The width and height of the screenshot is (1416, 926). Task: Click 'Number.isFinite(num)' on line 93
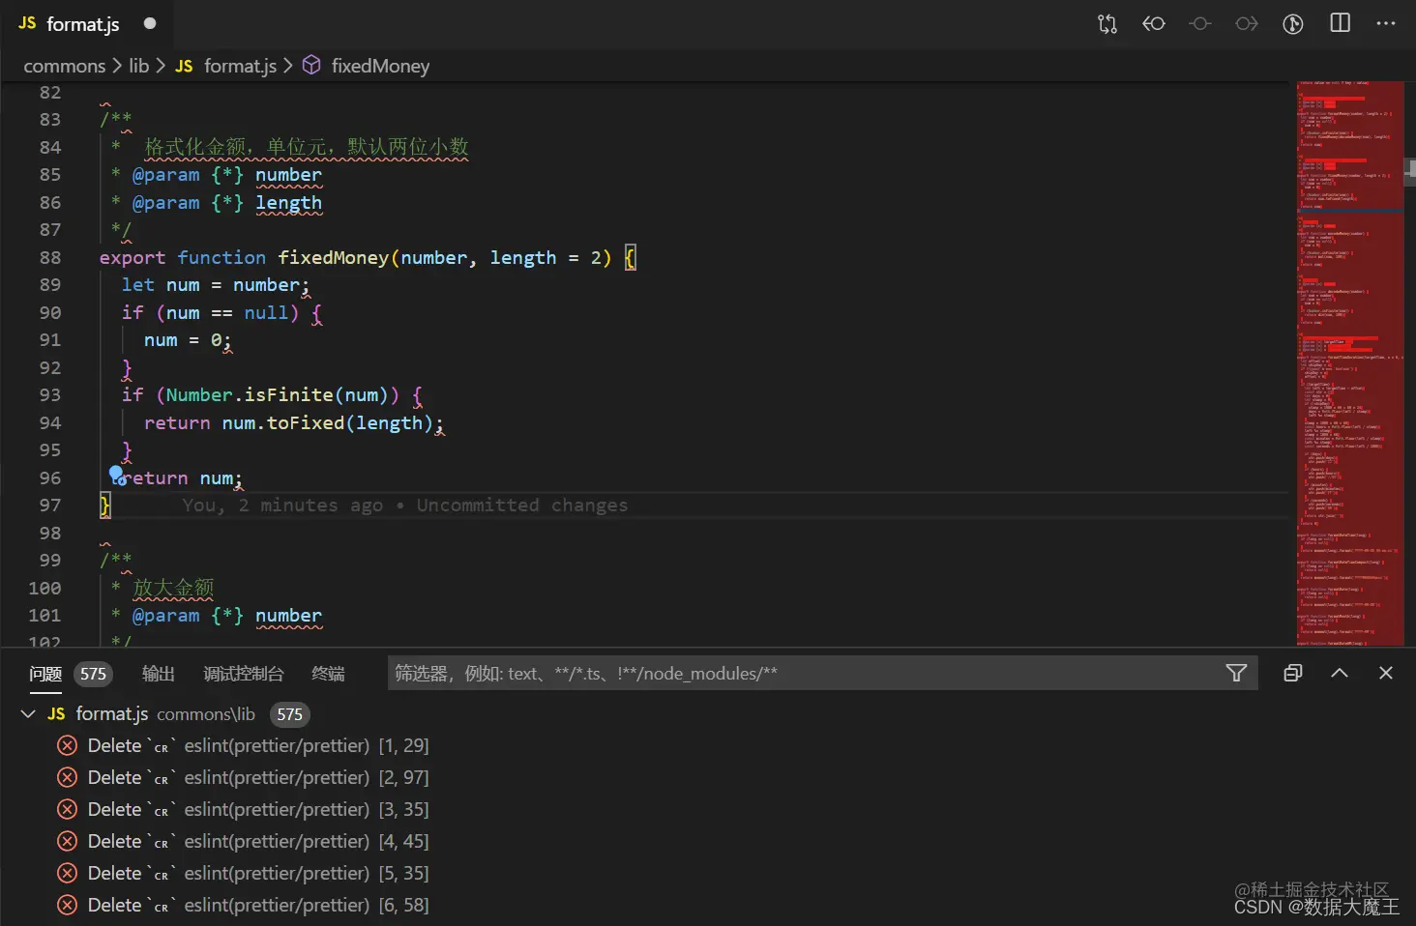coord(277,394)
